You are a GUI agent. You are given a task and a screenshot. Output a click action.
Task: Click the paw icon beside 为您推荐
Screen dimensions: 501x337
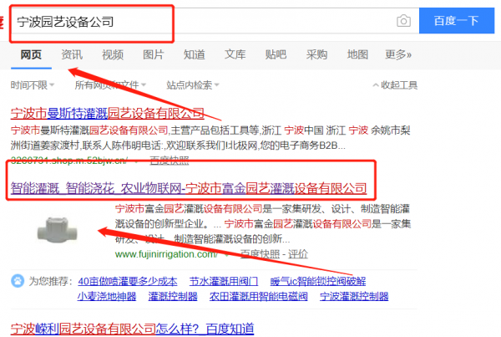pyautogui.click(x=18, y=281)
